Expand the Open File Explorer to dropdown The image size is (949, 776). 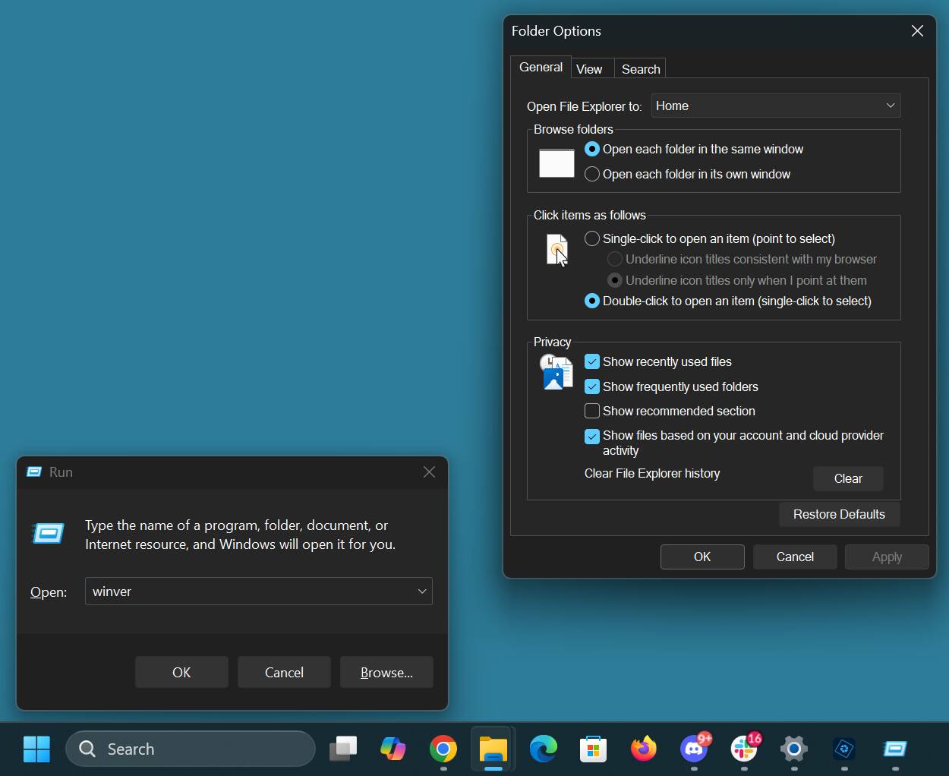[x=776, y=106]
